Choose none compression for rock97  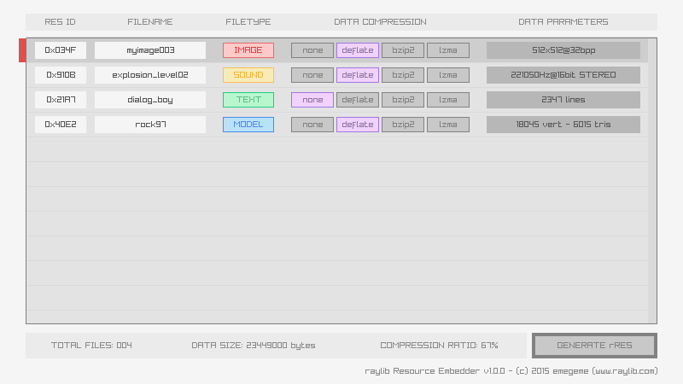coord(312,125)
